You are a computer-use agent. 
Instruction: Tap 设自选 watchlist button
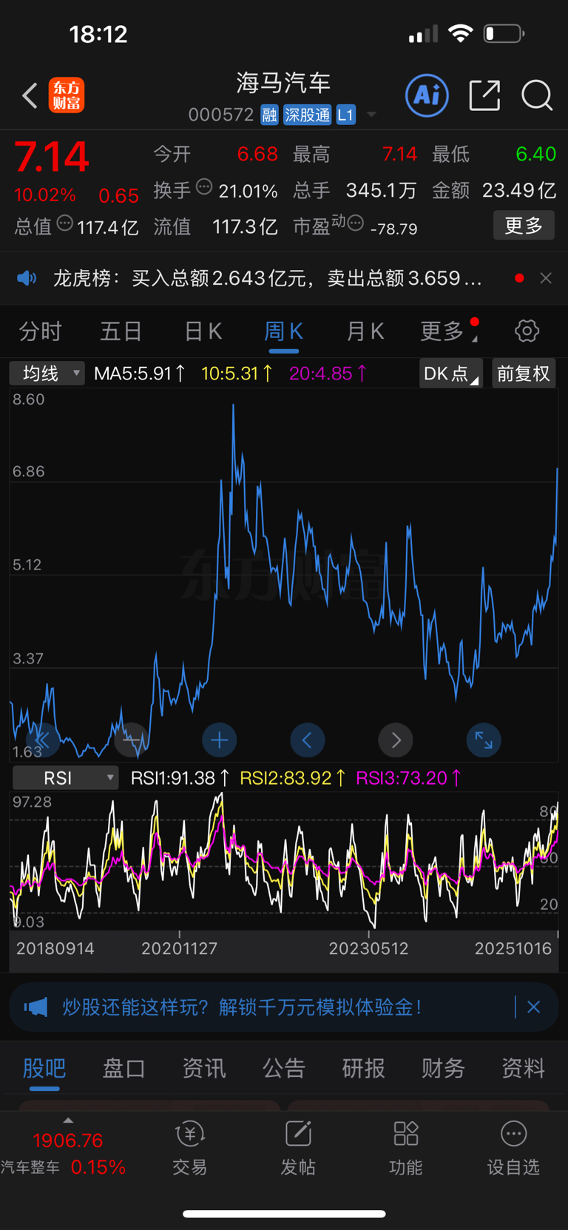click(513, 1148)
